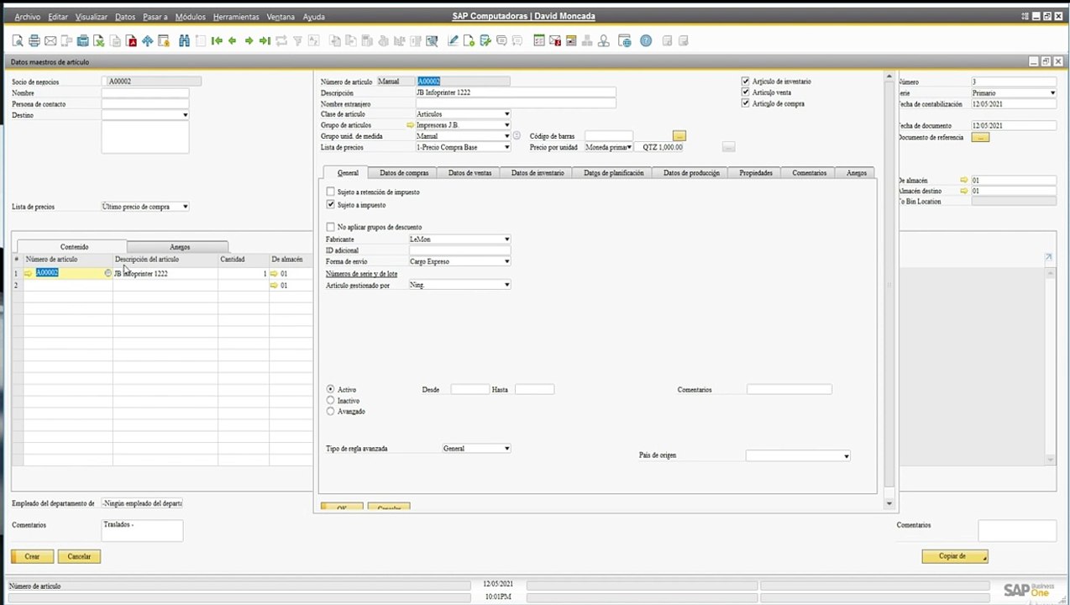Click the Descripción field JB Infoprinter 1222

[x=516, y=92]
